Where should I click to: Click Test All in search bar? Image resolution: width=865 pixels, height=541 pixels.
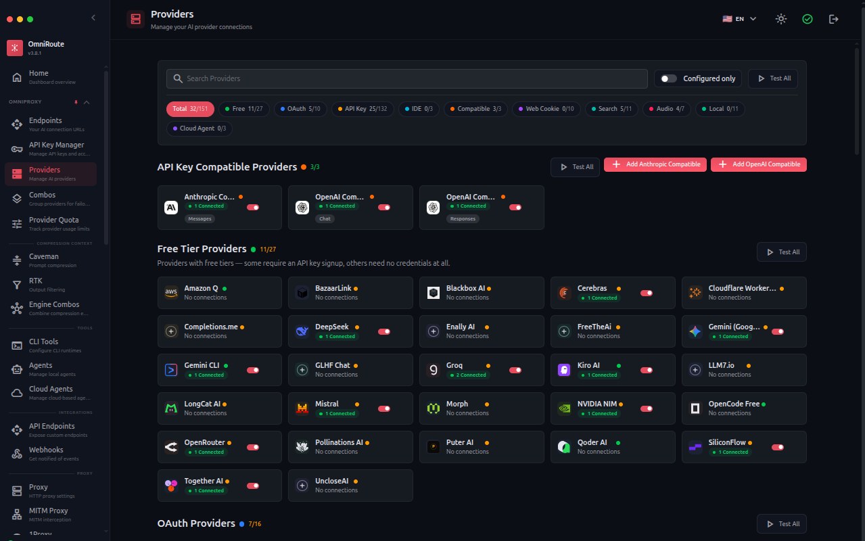pyautogui.click(x=773, y=78)
